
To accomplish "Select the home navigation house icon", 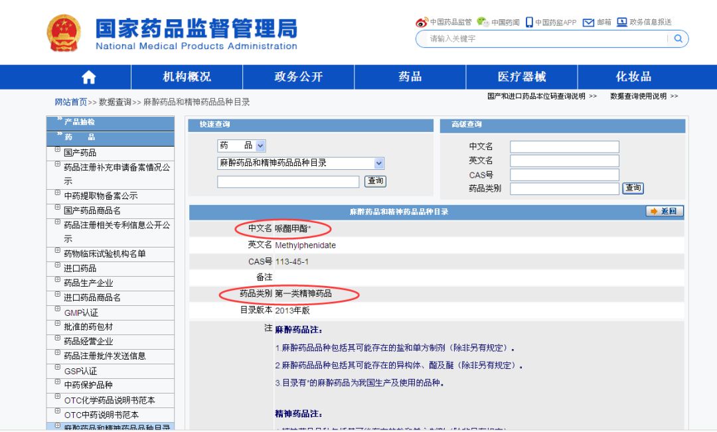I will [x=88, y=76].
